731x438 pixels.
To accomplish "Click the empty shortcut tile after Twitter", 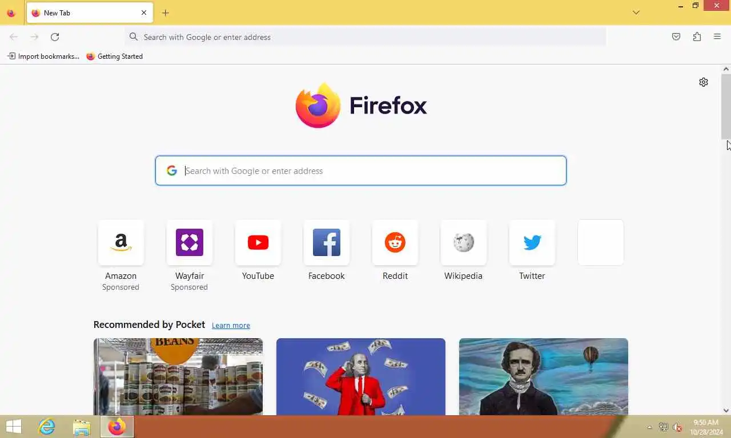I will (x=600, y=242).
